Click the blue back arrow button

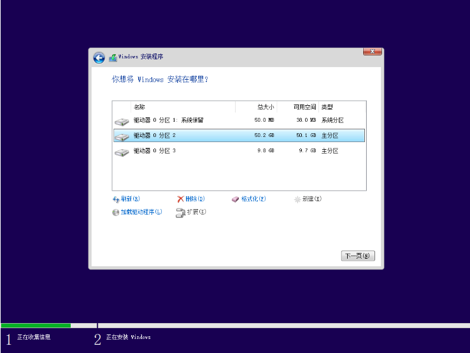(99, 57)
